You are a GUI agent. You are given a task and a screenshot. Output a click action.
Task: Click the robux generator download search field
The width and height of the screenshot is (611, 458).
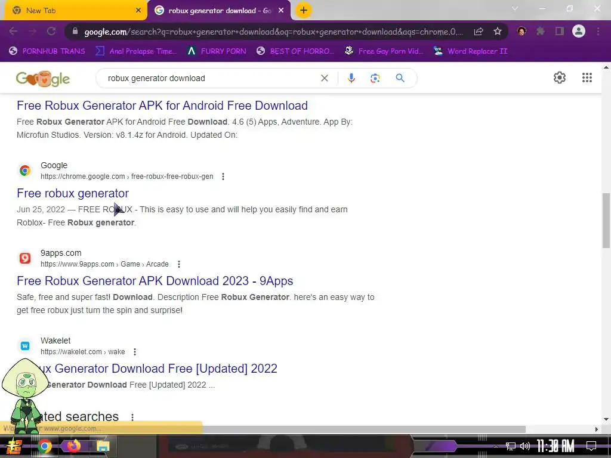[211, 78]
